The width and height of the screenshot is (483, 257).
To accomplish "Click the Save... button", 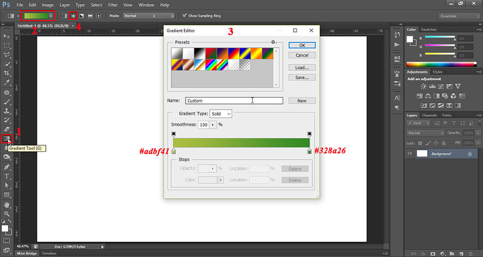I will [302, 78].
